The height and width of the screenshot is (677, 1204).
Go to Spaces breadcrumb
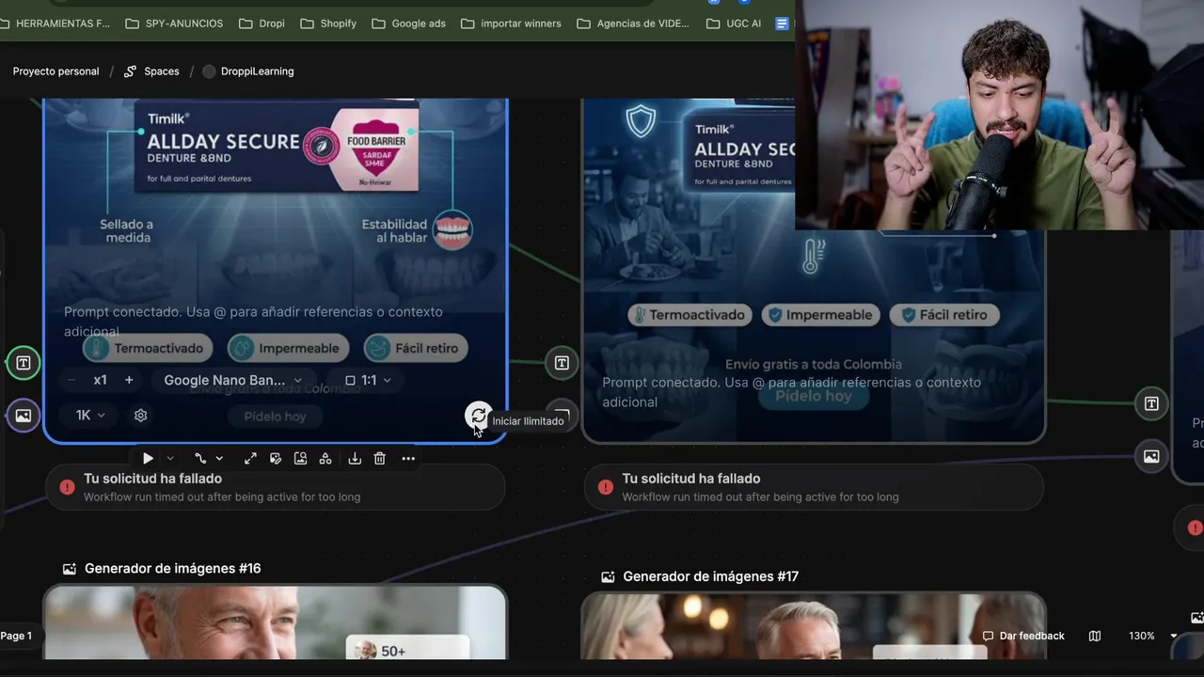click(151, 71)
